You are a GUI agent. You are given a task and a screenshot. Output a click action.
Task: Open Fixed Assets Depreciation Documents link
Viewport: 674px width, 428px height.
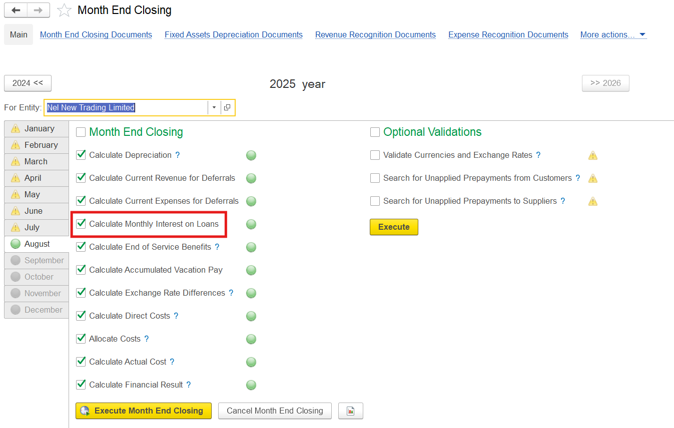click(x=234, y=35)
